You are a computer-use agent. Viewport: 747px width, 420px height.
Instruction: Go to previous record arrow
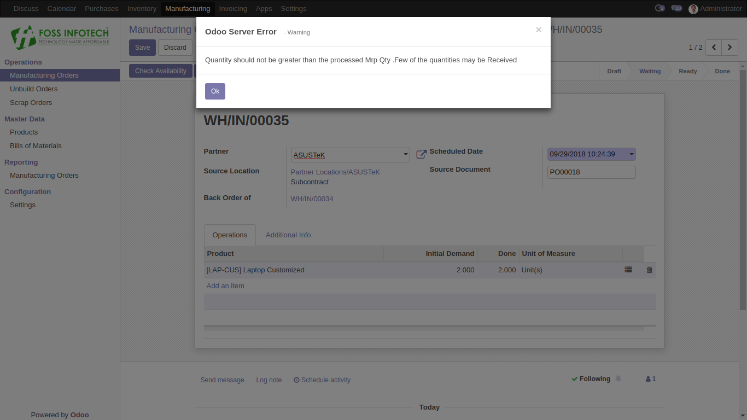tap(714, 48)
